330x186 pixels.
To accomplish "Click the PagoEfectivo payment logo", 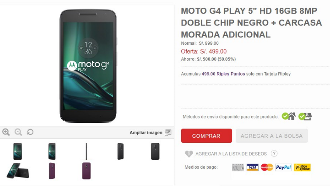I will tap(302, 167).
